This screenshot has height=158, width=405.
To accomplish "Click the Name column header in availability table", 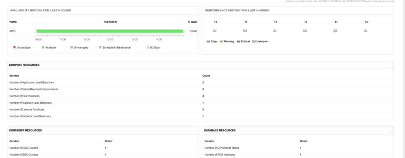I will (13, 22).
